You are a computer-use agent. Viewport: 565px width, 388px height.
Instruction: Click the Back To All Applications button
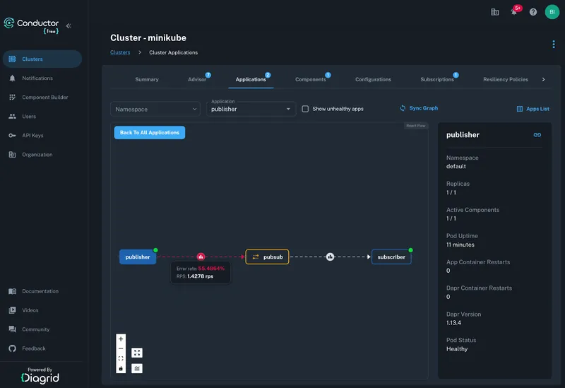pyautogui.click(x=149, y=132)
